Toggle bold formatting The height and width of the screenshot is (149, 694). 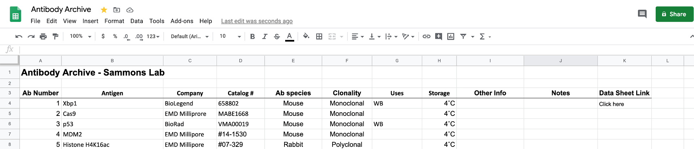252,36
